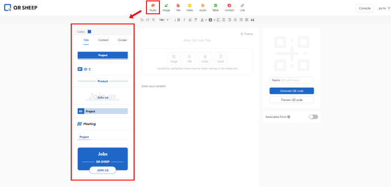Insert an ordered list
Screen dimensions: 391x187
[x=235, y=20]
